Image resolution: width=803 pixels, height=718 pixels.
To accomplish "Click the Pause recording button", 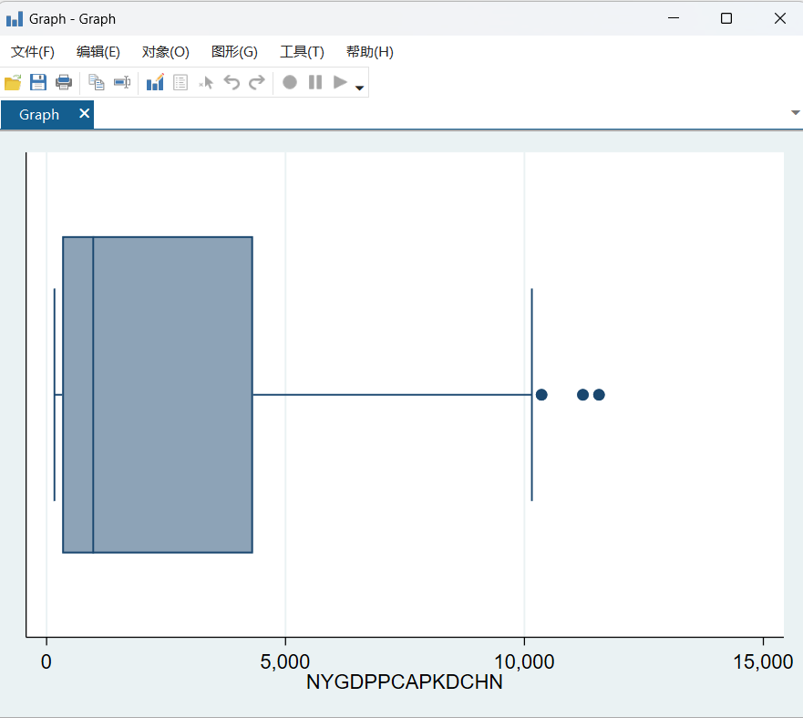I will [315, 83].
